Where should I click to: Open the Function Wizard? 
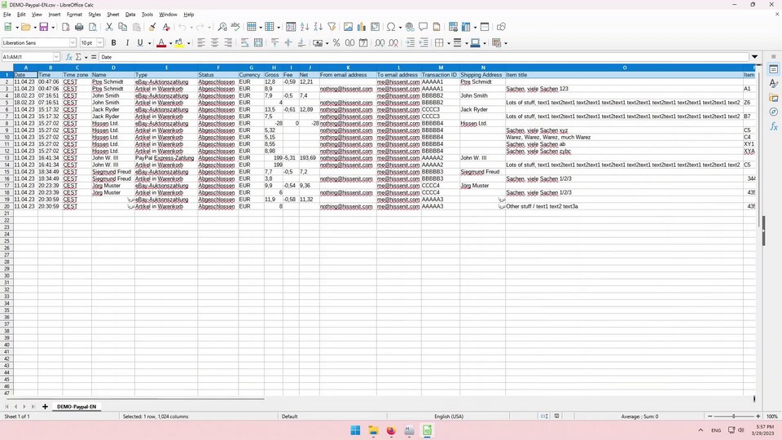68,57
